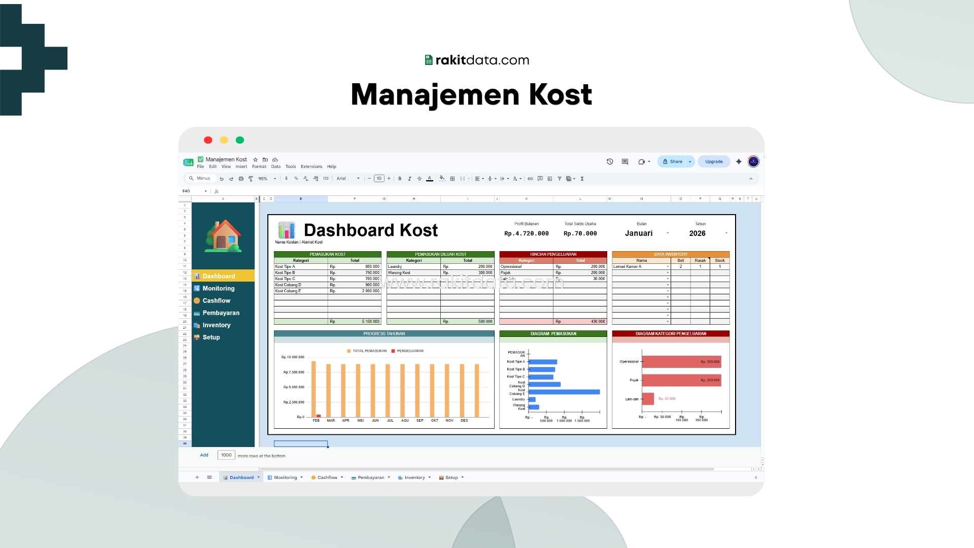This screenshot has width=974, height=548.
Task: Click the undo icon in the toolbar
Action: (222, 179)
